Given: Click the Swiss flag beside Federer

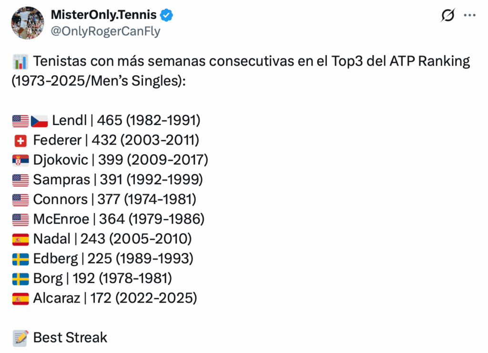Looking at the screenshot, I should [x=20, y=141].
